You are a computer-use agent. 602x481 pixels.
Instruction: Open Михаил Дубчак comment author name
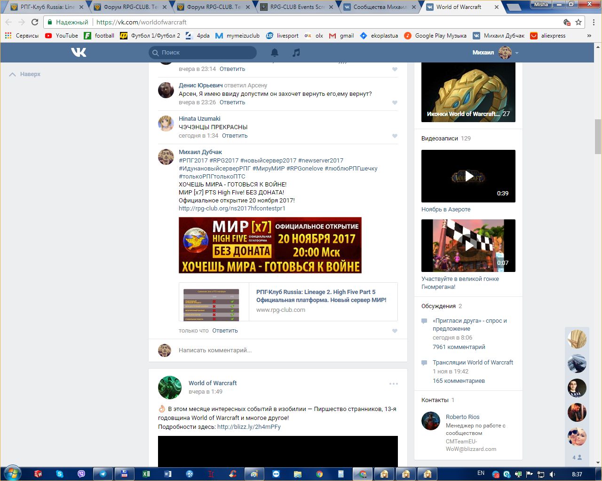point(200,152)
